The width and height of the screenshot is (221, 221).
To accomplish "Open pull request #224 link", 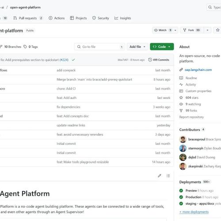I will [64, 60].
